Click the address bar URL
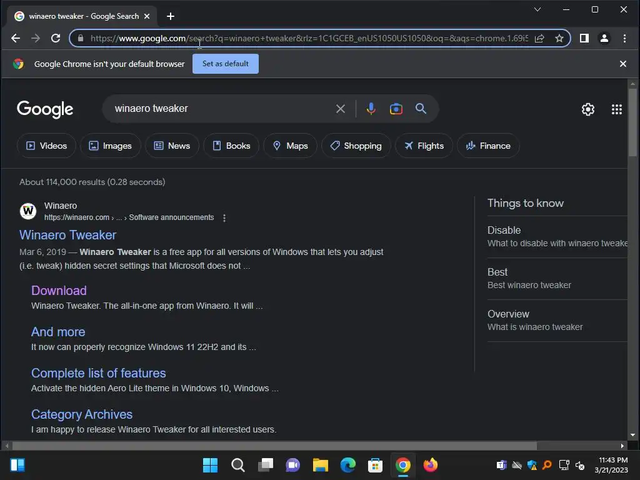 click(x=309, y=38)
